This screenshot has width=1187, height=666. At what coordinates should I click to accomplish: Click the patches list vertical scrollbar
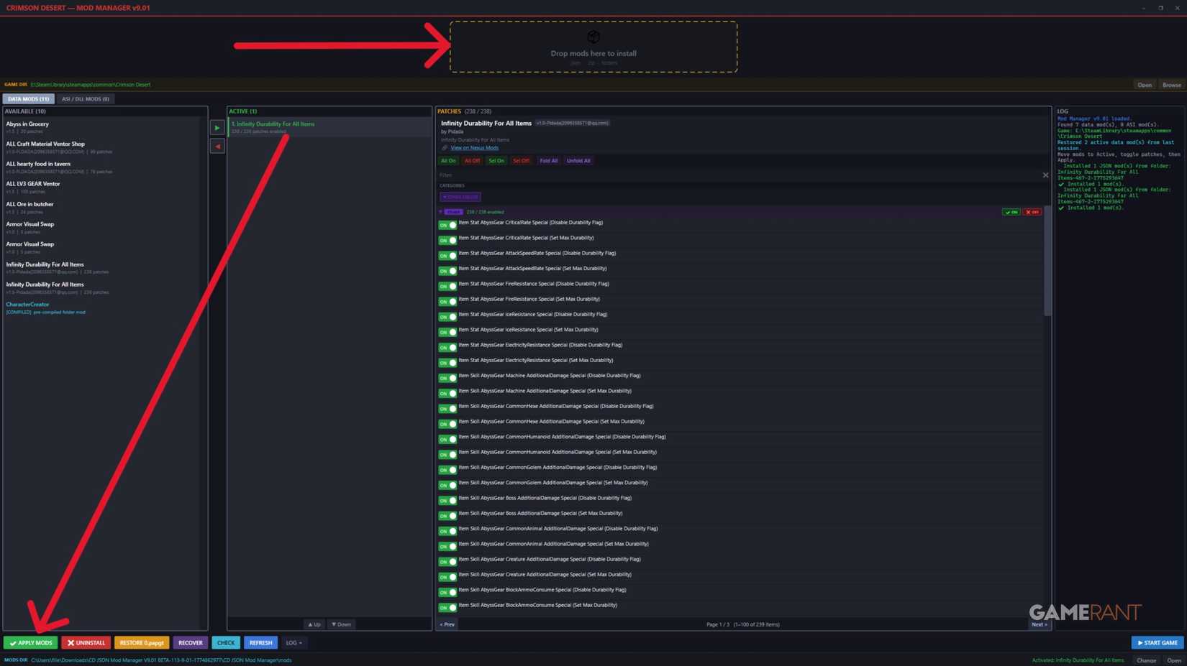(x=1047, y=261)
